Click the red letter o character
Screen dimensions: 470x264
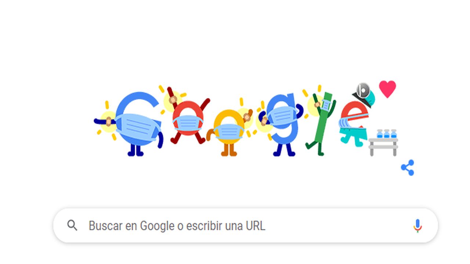[x=188, y=117]
